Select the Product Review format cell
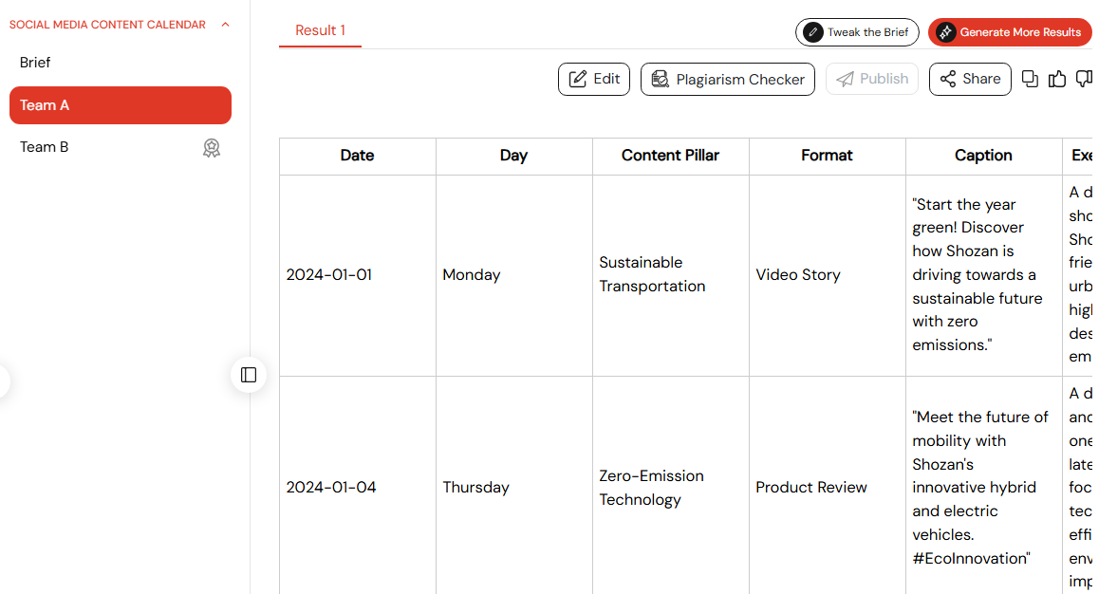Screen dimensions: 1117x594 [x=827, y=486]
